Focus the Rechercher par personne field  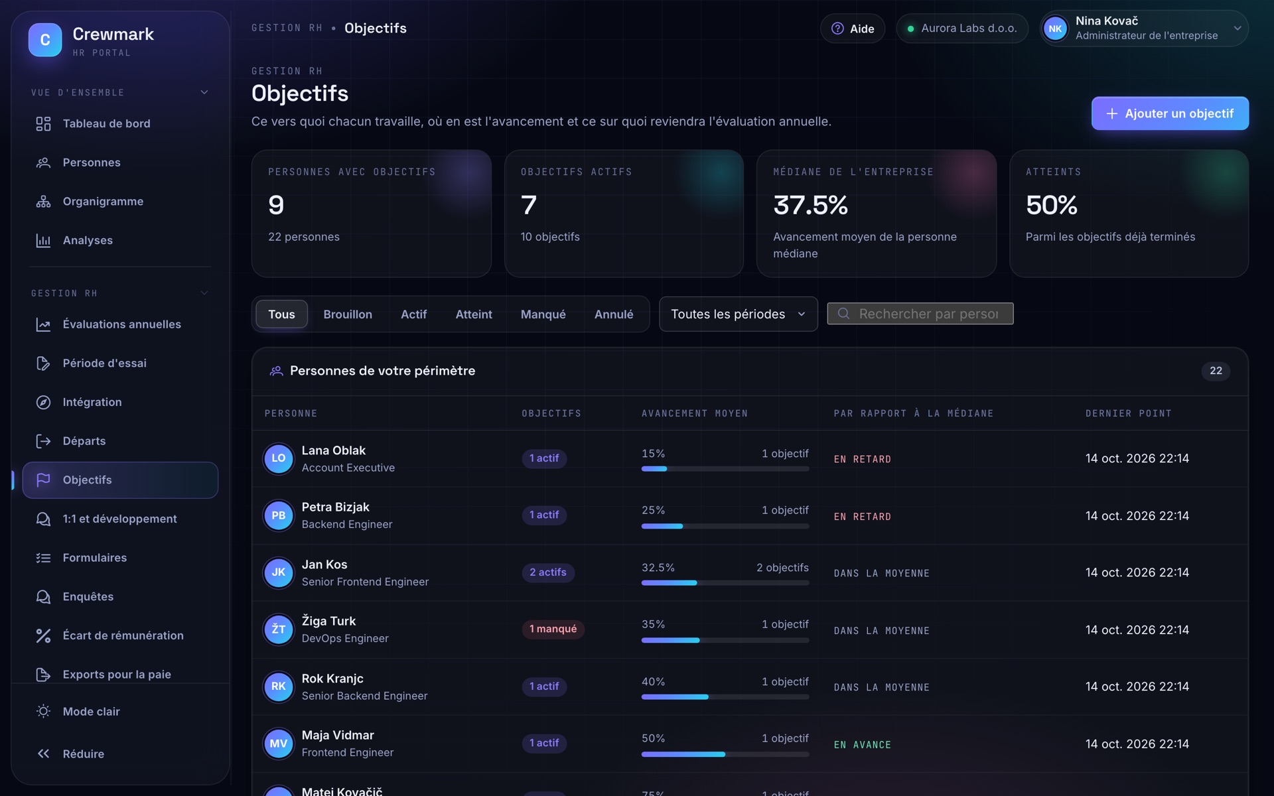pos(920,314)
